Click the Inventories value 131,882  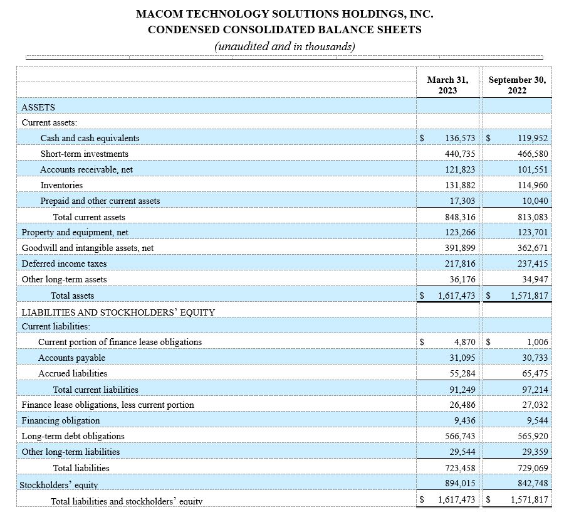459,185
